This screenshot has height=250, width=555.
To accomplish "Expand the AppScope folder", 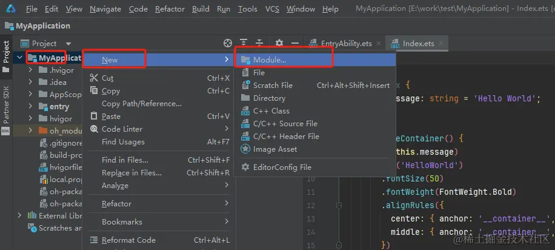I will pyautogui.click(x=31, y=94).
